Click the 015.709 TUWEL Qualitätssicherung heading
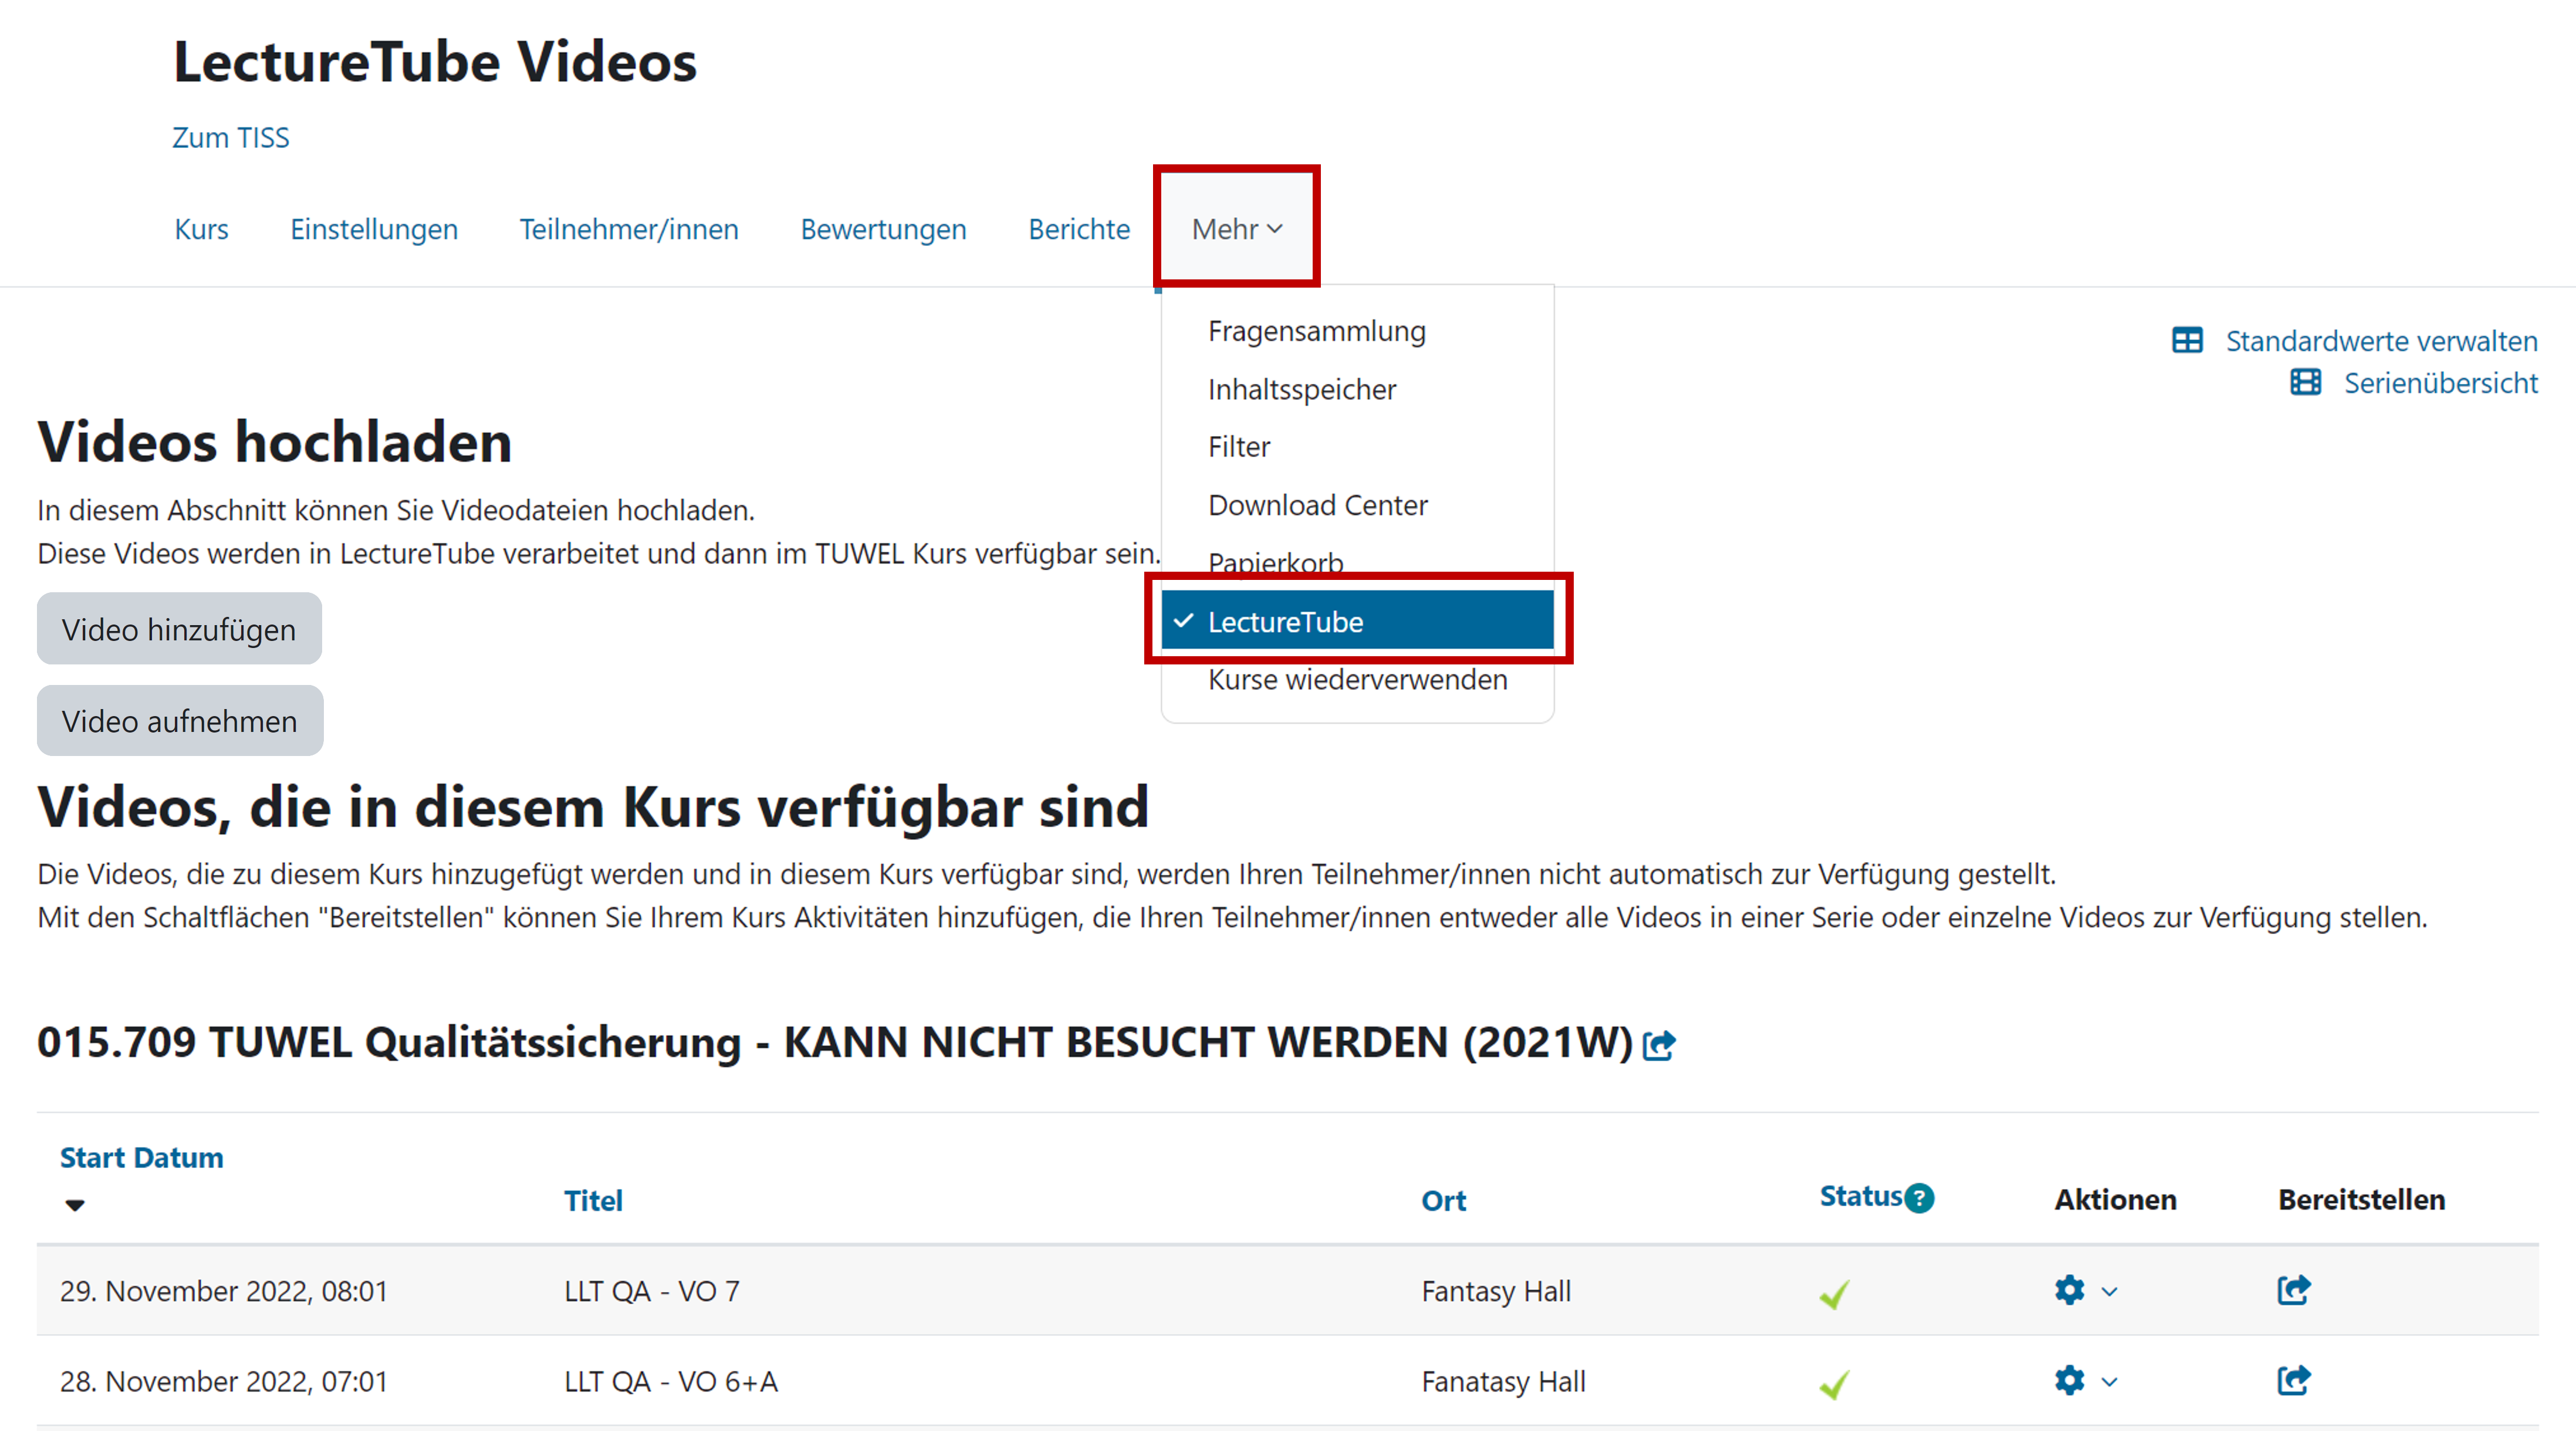Image resolution: width=2576 pixels, height=1431 pixels. tap(834, 1042)
